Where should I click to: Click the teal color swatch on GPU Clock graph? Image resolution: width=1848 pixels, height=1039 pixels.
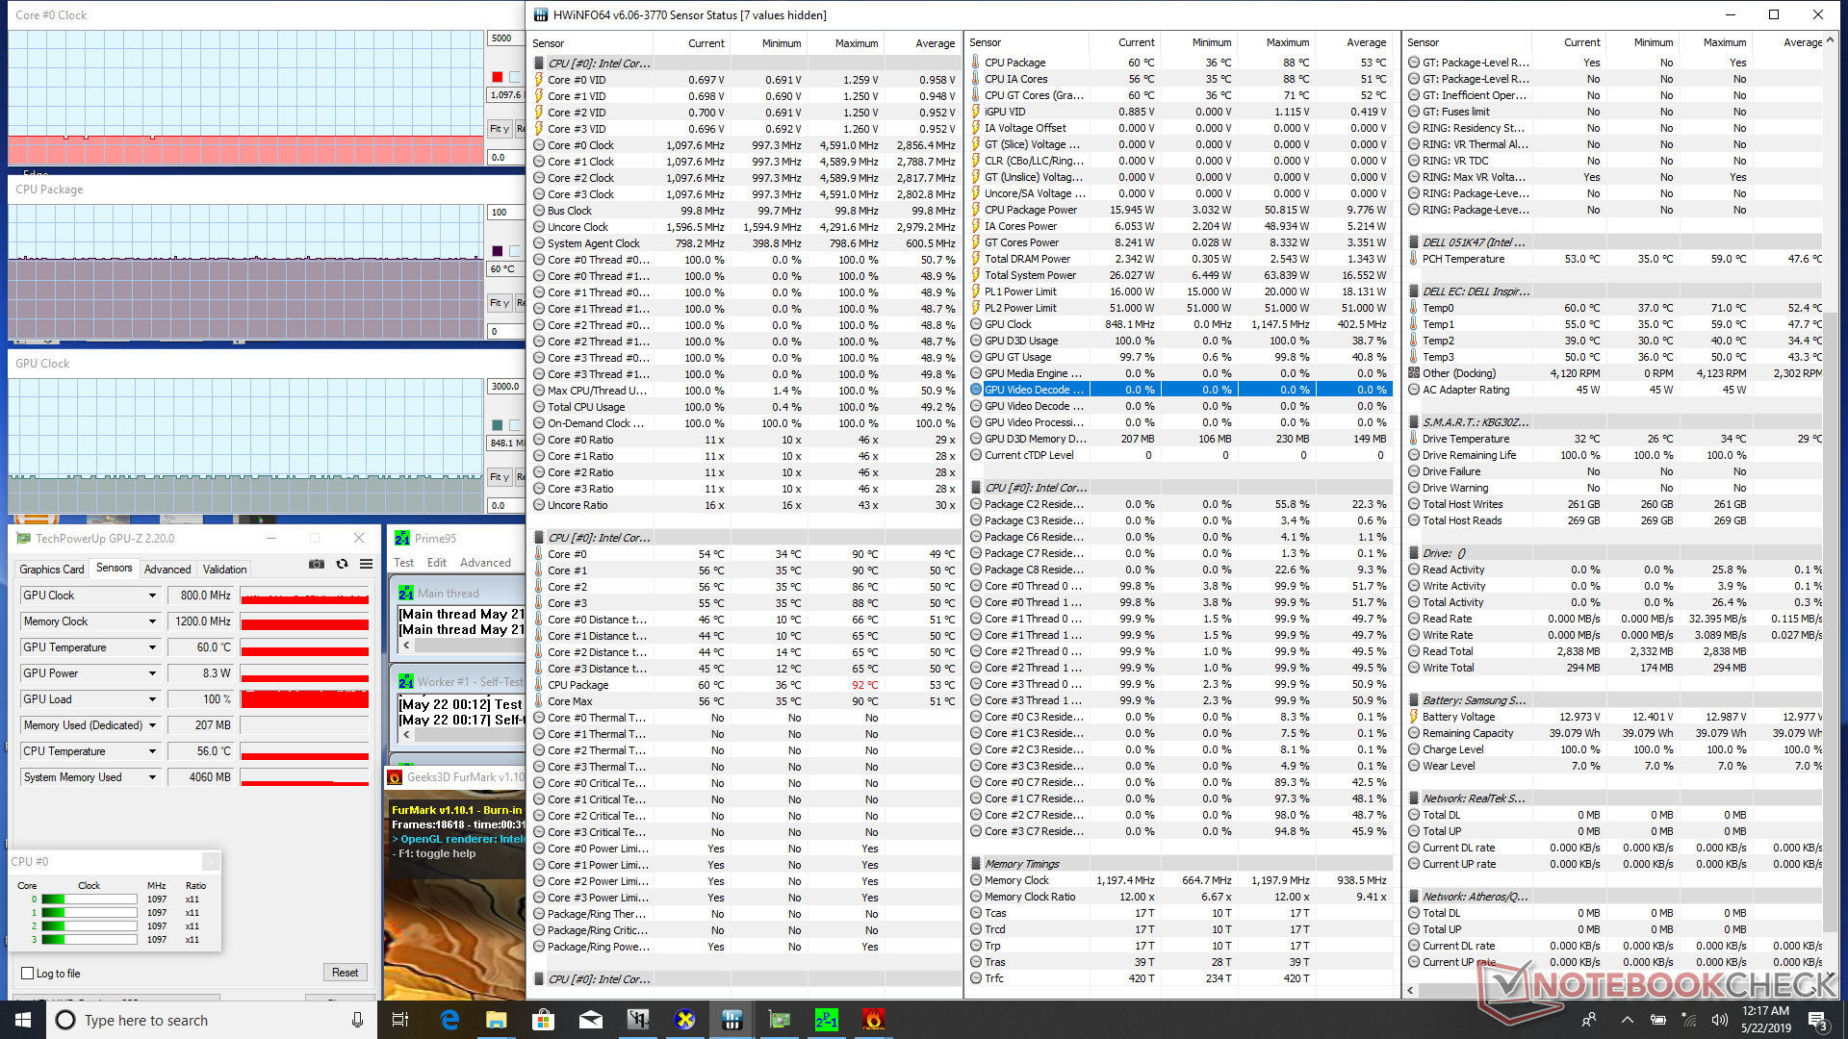coord(497,425)
